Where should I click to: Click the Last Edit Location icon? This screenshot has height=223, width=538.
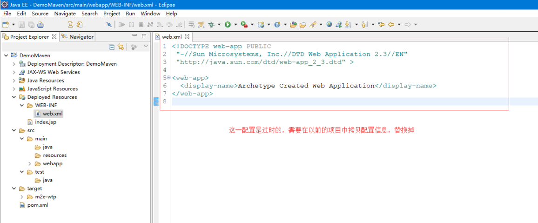click(x=381, y=24)
